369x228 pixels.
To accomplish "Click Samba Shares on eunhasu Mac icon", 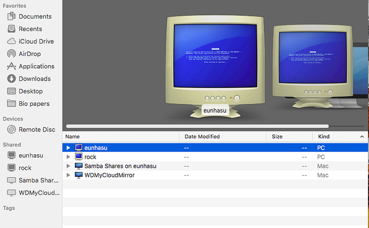I will pyautogui.click(x=79, y=166).
